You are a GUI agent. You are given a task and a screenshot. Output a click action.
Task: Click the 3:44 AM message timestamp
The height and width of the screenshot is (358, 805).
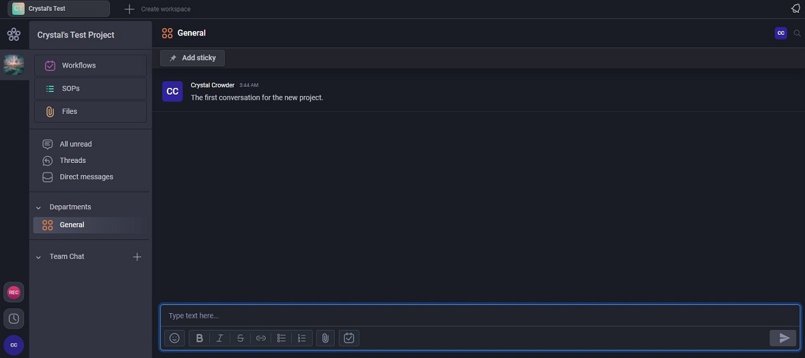(249, 86)
